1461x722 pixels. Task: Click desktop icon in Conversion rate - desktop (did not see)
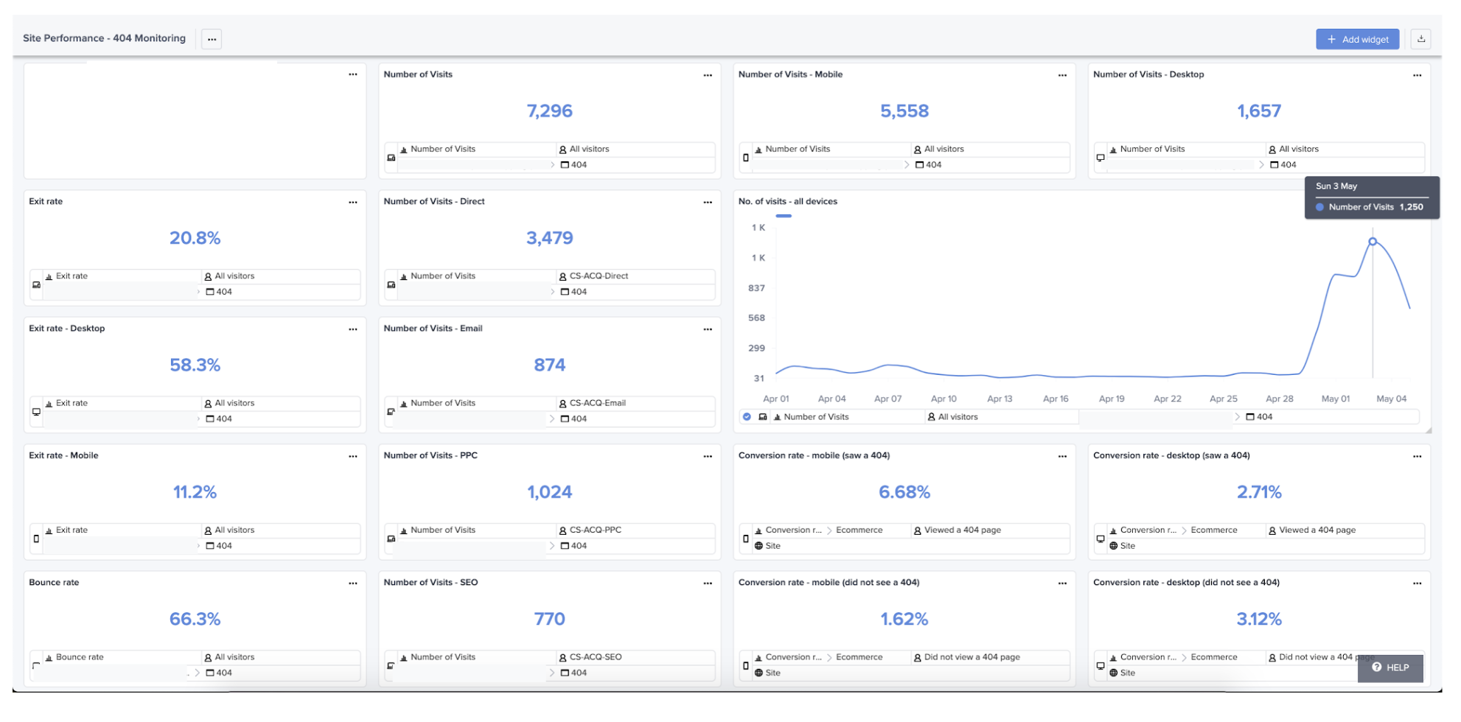coord(1101,665)
